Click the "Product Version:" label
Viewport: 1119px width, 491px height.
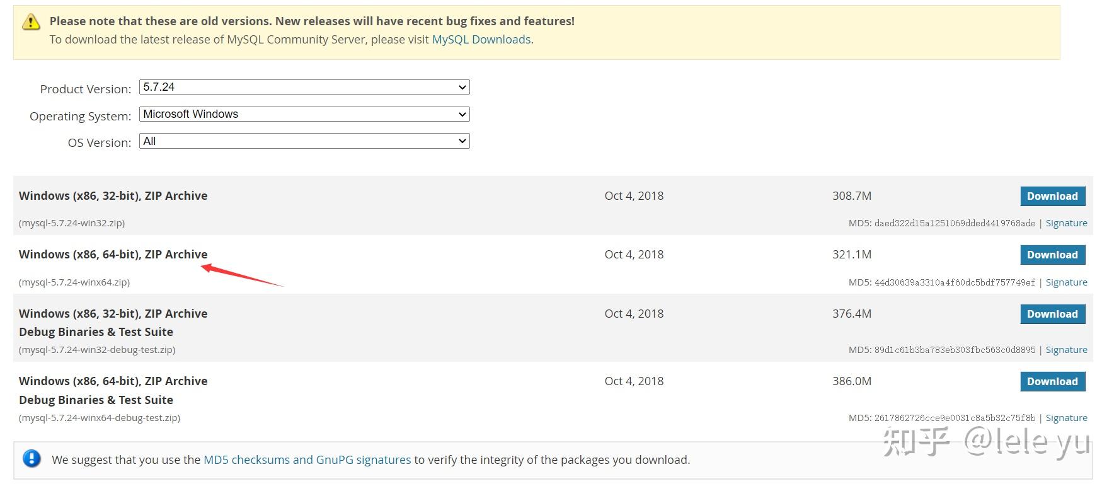coord(86,89)
